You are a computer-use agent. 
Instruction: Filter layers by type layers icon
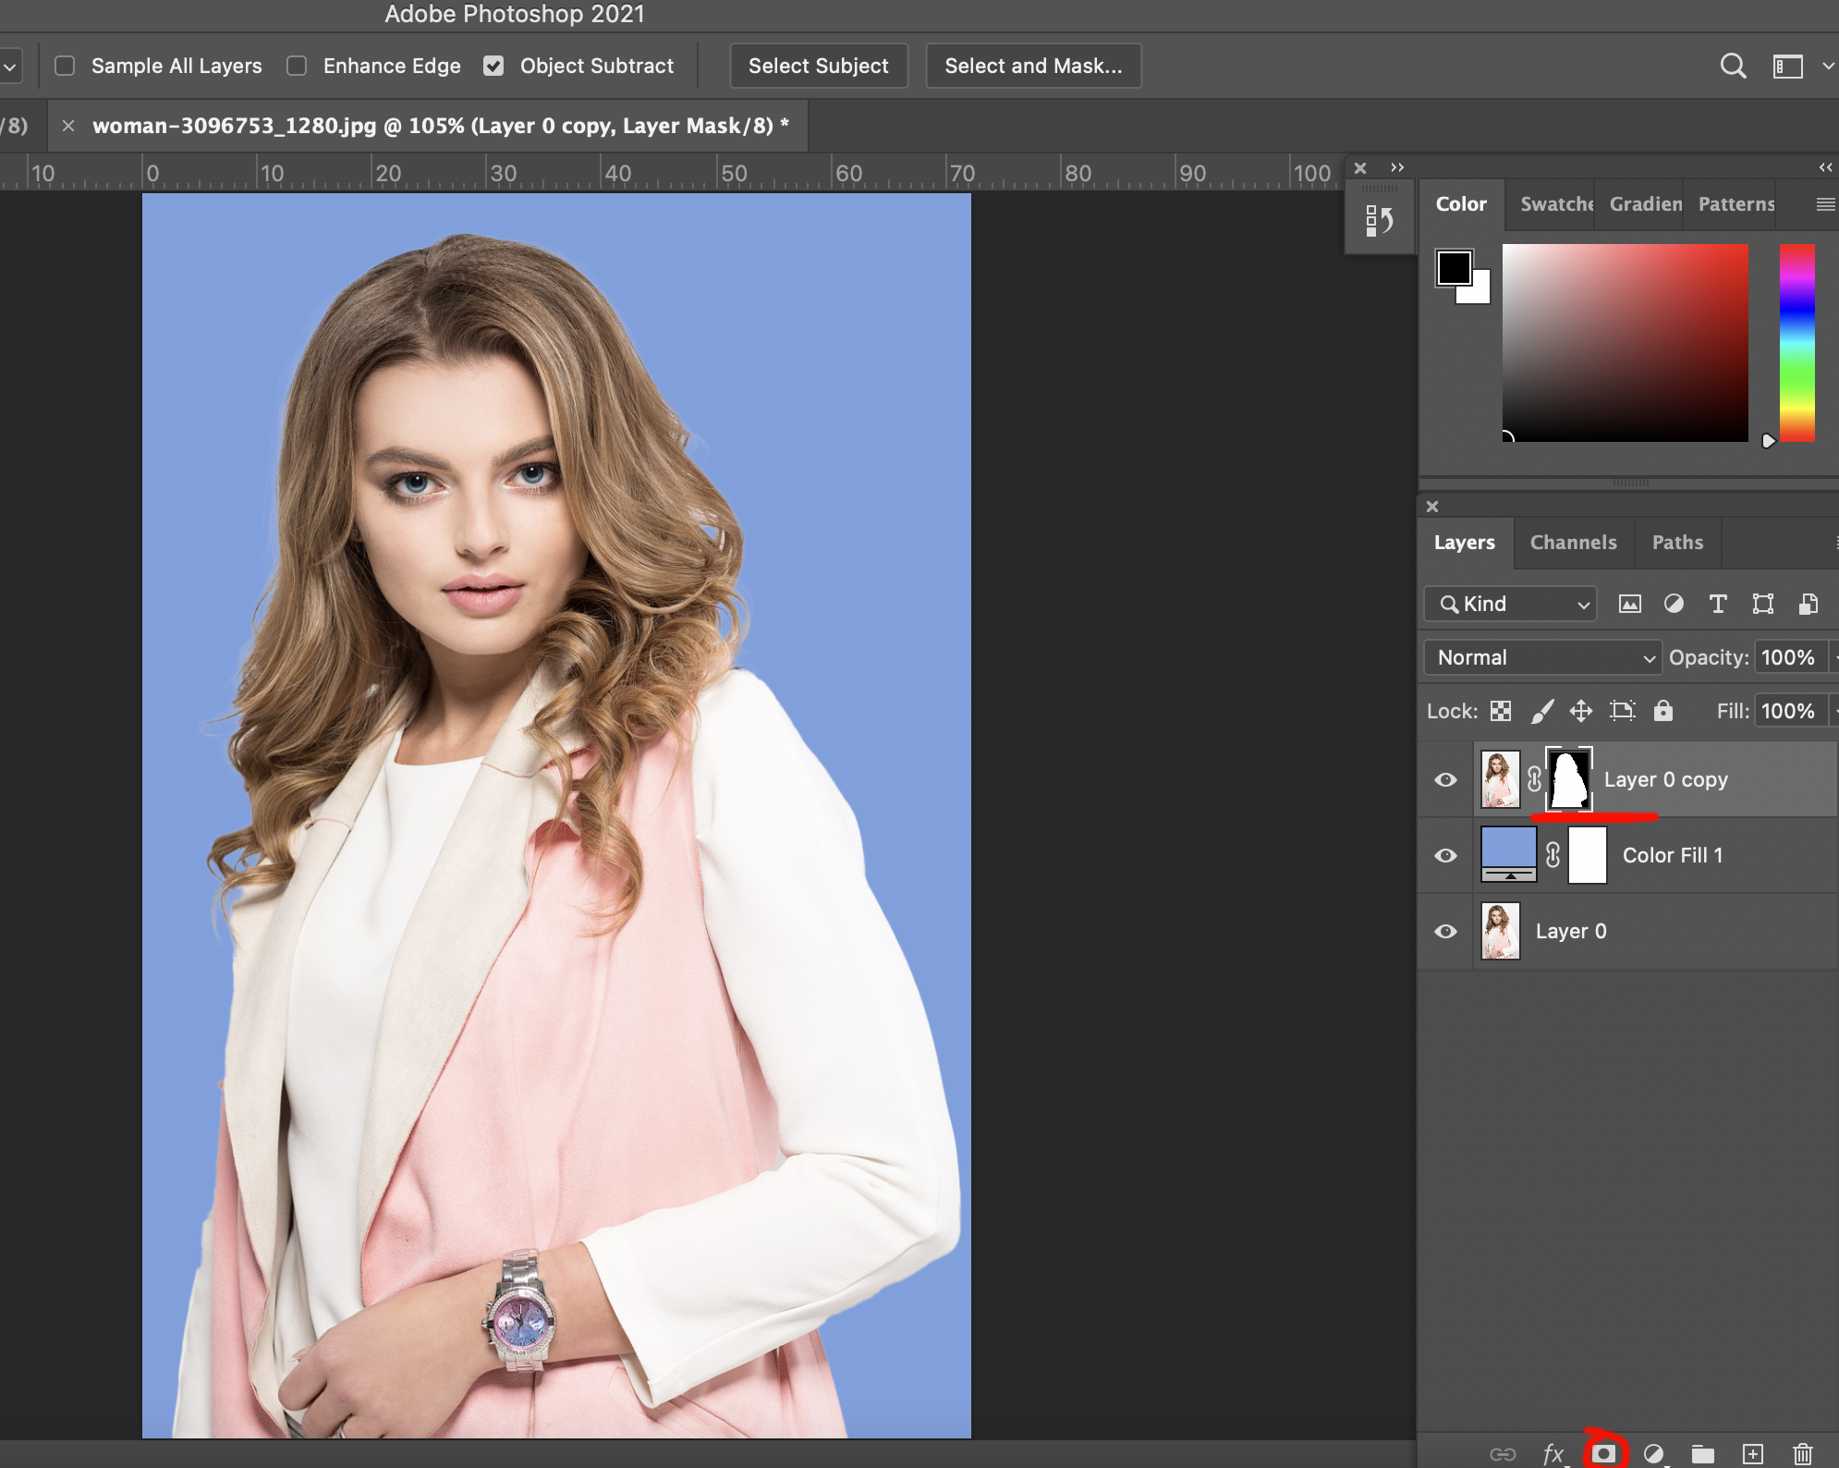[x=1717, y=604]
